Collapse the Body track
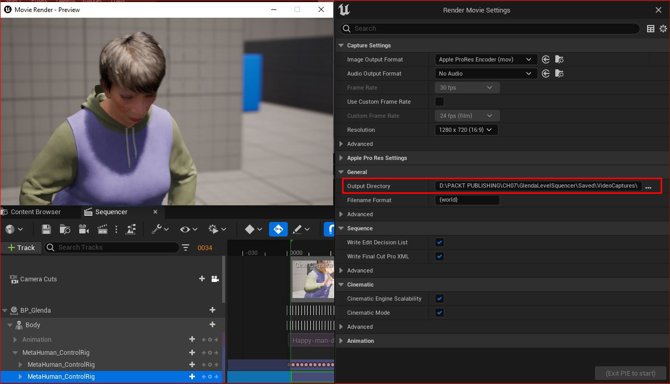The width and height of the screenshot is (670, 384). [x=10, y=325]
